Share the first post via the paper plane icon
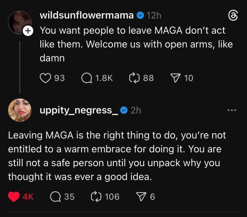This screenshot has width=247, height=217. pyautogui.click(x=175, y=78)
